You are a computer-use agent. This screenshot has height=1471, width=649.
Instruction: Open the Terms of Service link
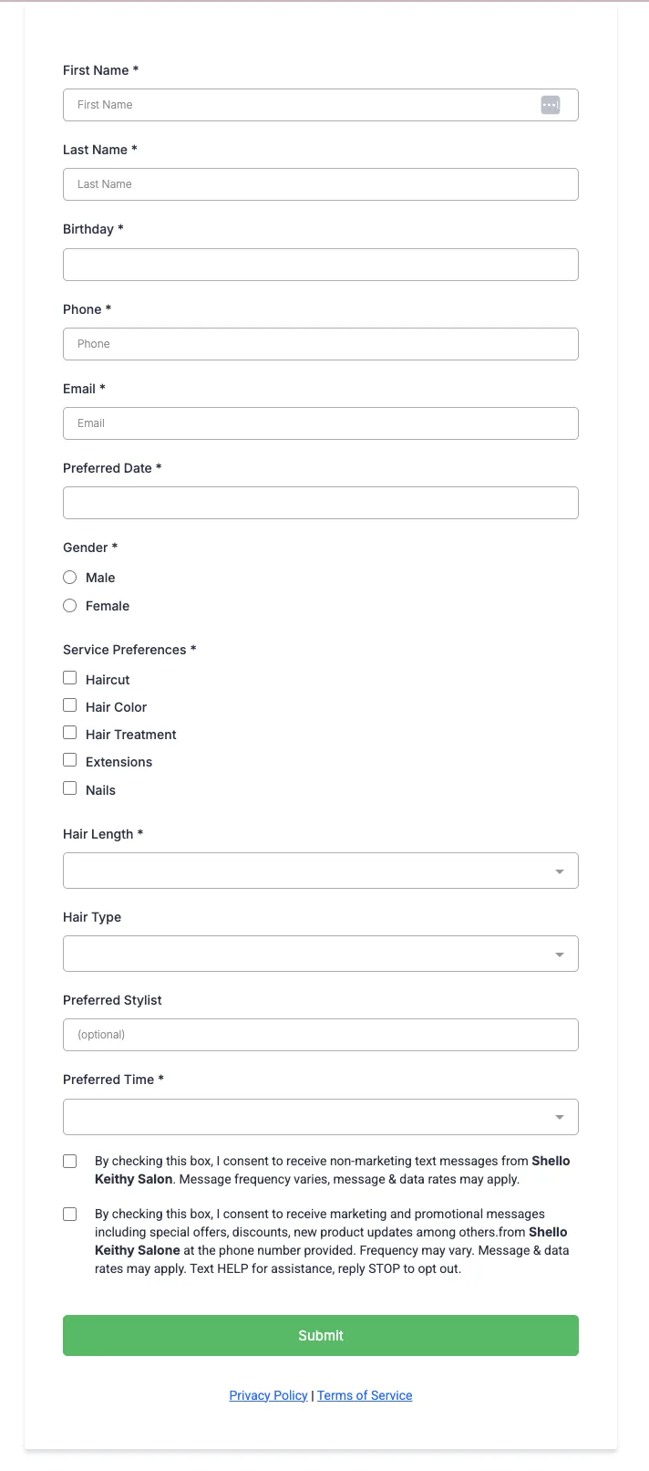click(x=365, y=1395)
